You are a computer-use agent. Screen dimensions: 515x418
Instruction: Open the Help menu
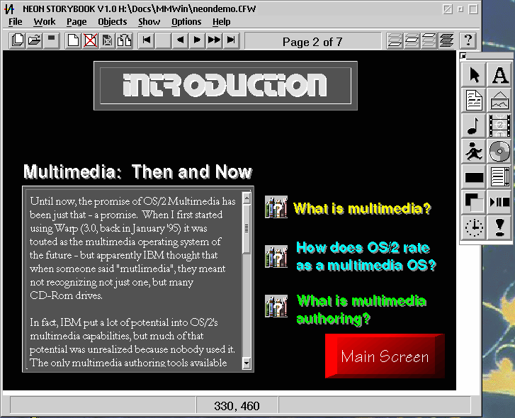221,22
